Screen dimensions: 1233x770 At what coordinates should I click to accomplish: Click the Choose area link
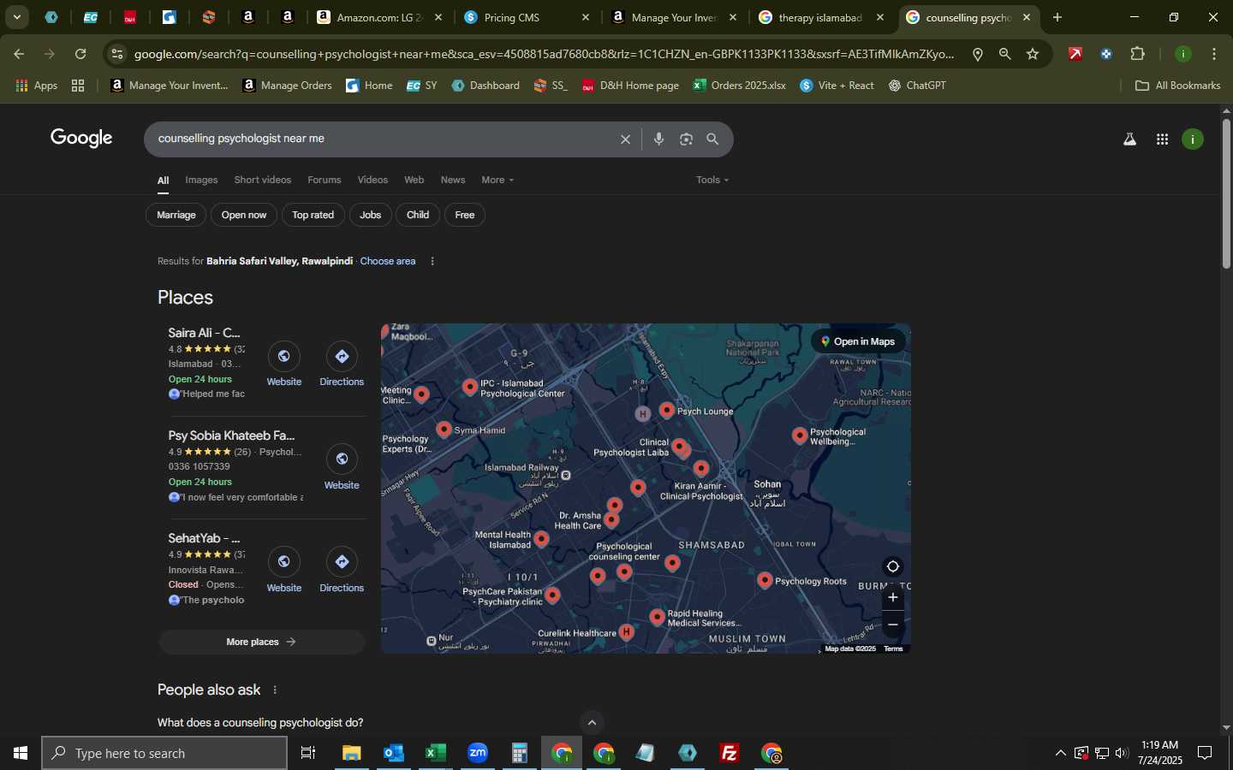(x=388, y=261)
